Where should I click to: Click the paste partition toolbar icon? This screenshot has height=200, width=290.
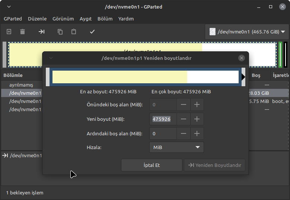tap(74, 32)
